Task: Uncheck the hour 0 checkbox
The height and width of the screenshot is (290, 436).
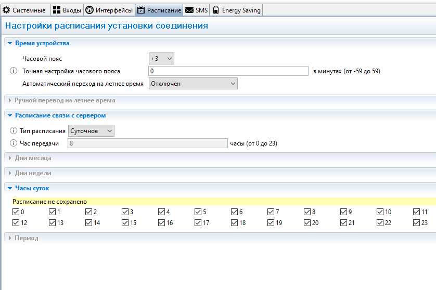Action: tap(16, 212)
